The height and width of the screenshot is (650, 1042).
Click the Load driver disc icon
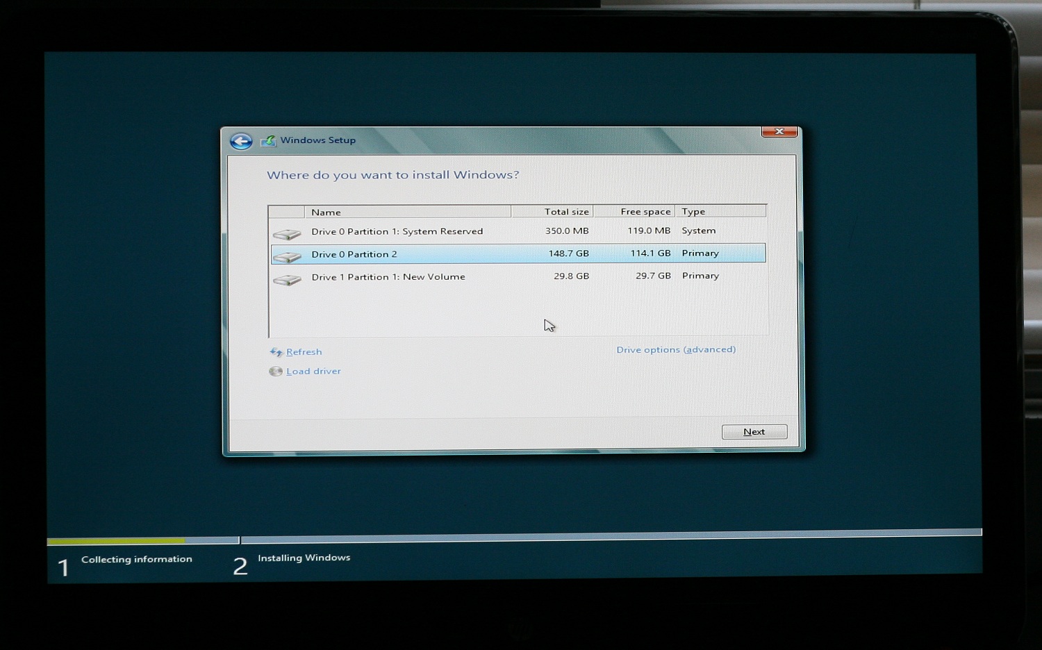276,372
